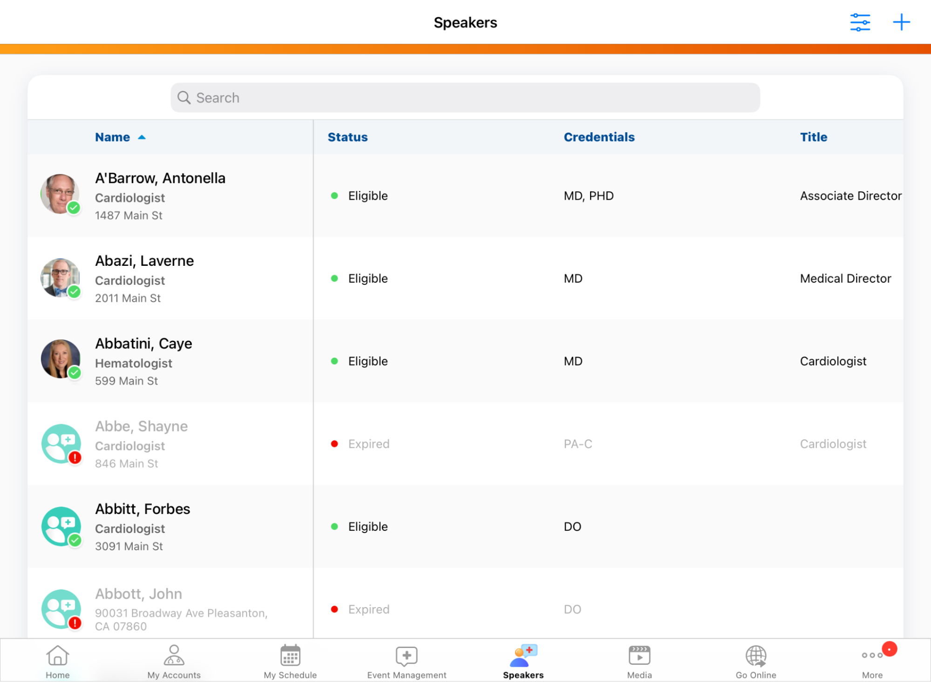Image resolution: width=931 pixels, height=682 pixels.
Task: Open Abbitt, Forbes speaker row
Action: (x=143, y=509)
